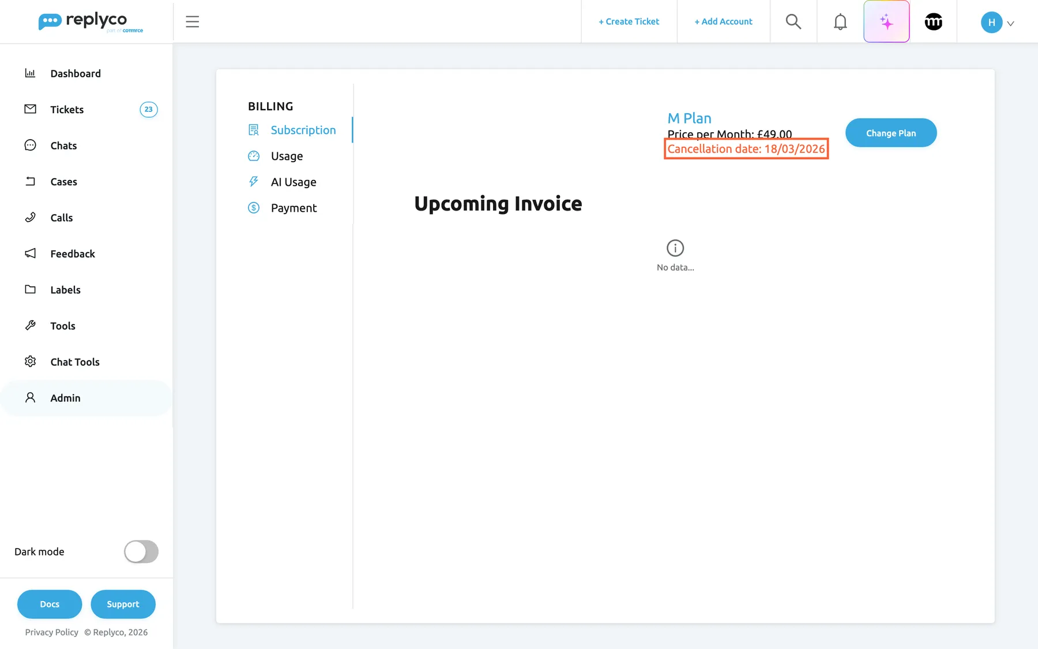Image resolution: width=1038 pixels, height=649 pixels.
Task: Click the Subscription receipt icon
Action: [x=254, y=130]
